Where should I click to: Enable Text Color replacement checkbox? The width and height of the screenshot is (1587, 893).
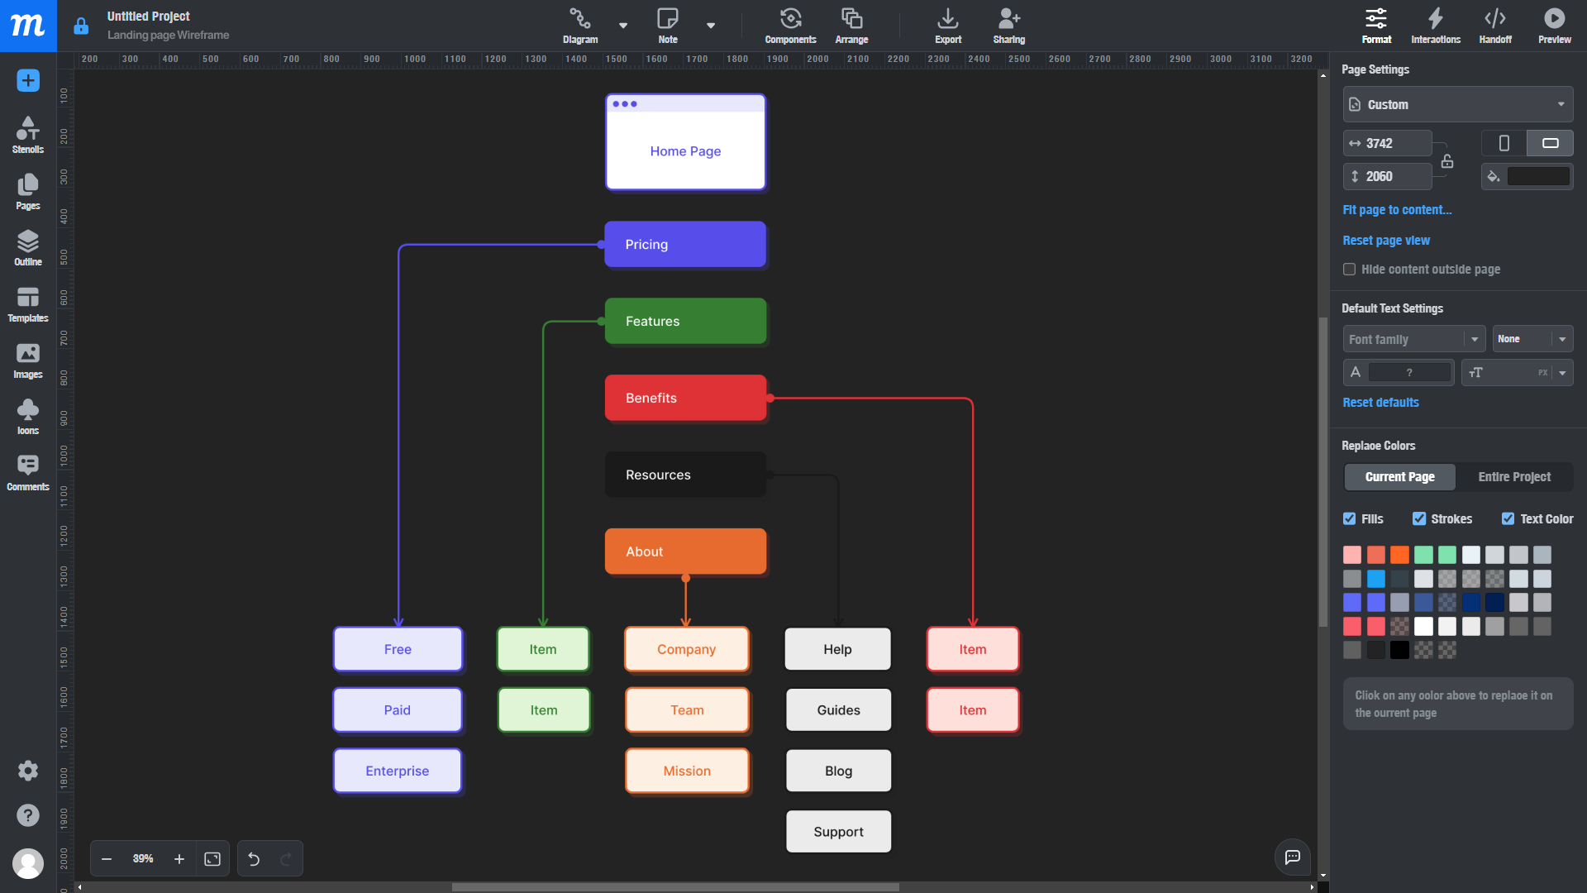[1508, 519]
